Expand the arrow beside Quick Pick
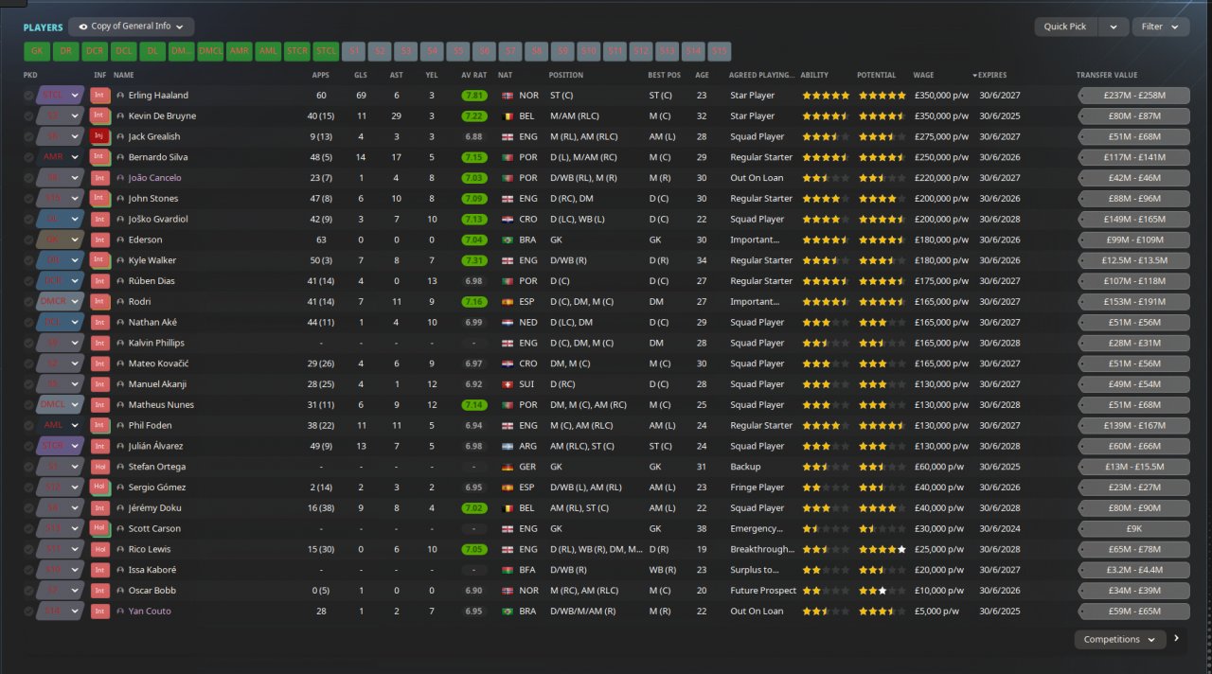 tap(1114, 27)
